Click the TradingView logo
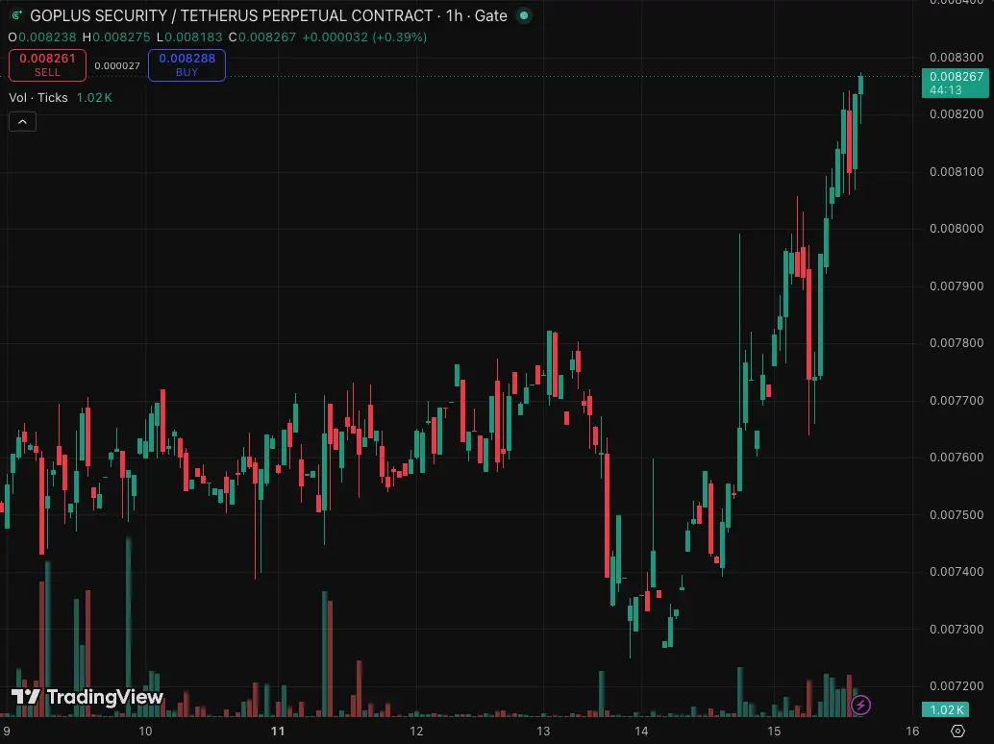Screen dimensions: 994x744 coord(88,697)
